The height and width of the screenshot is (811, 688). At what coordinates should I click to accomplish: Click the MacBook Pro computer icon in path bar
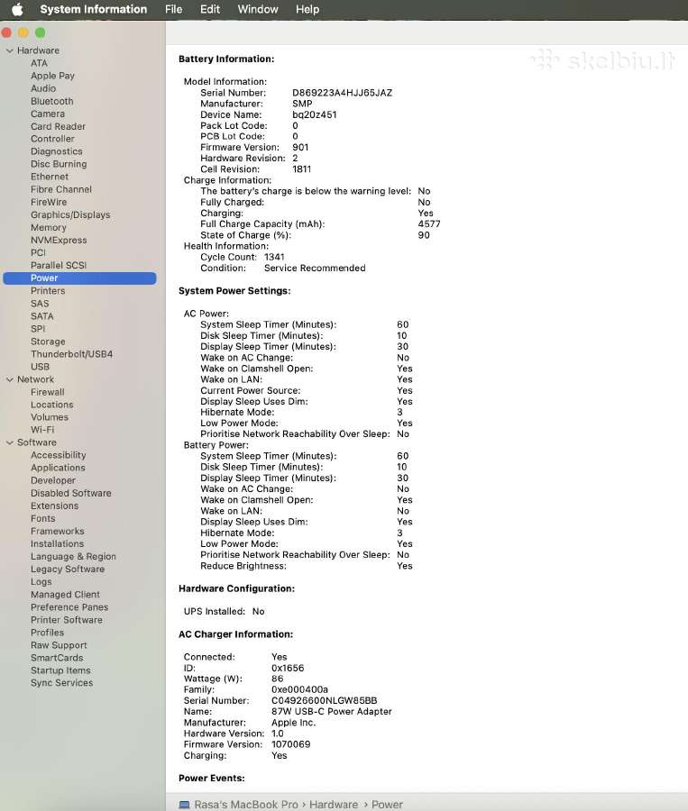(x=184, y=805)
